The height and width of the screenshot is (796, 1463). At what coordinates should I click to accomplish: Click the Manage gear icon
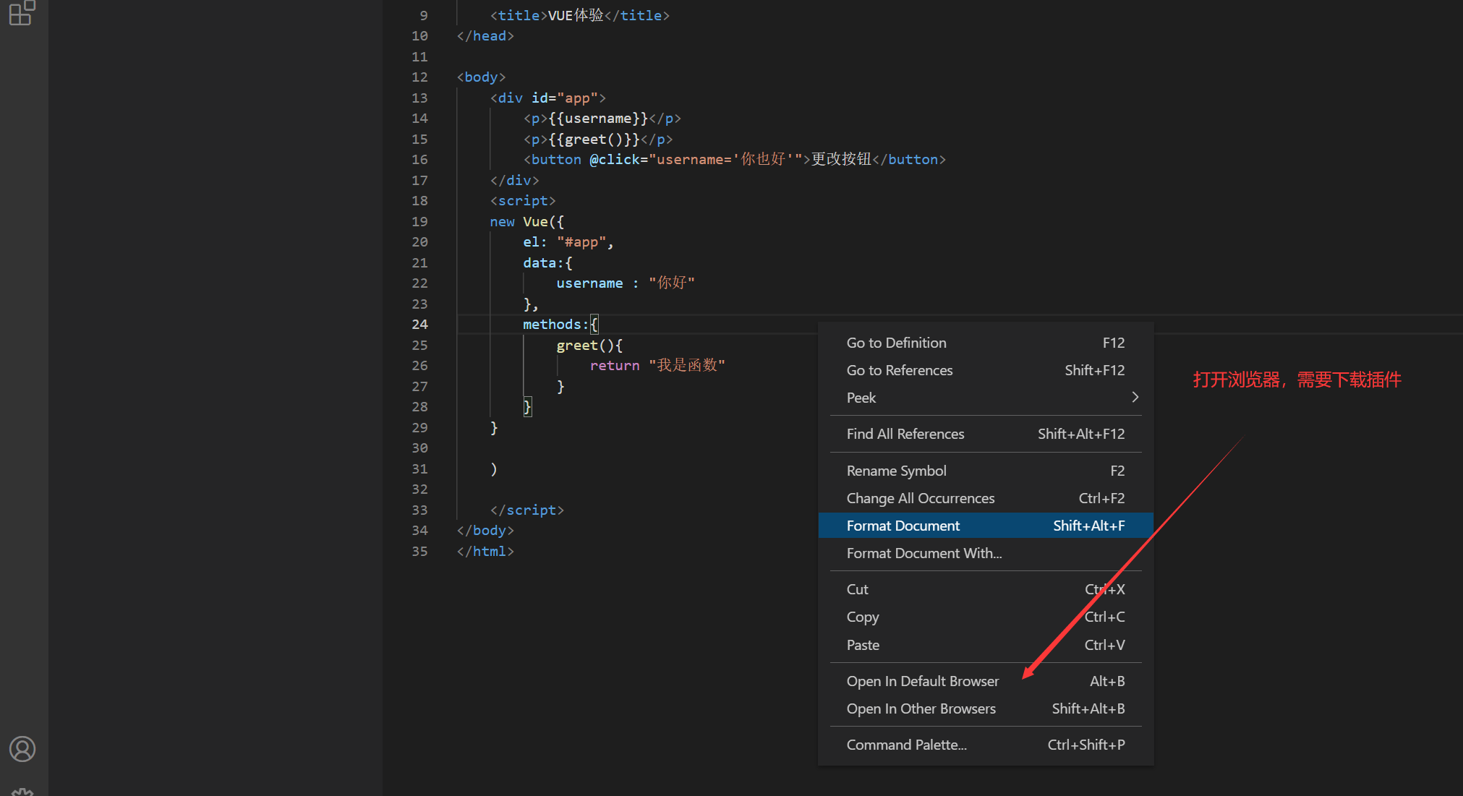[22, 791]
